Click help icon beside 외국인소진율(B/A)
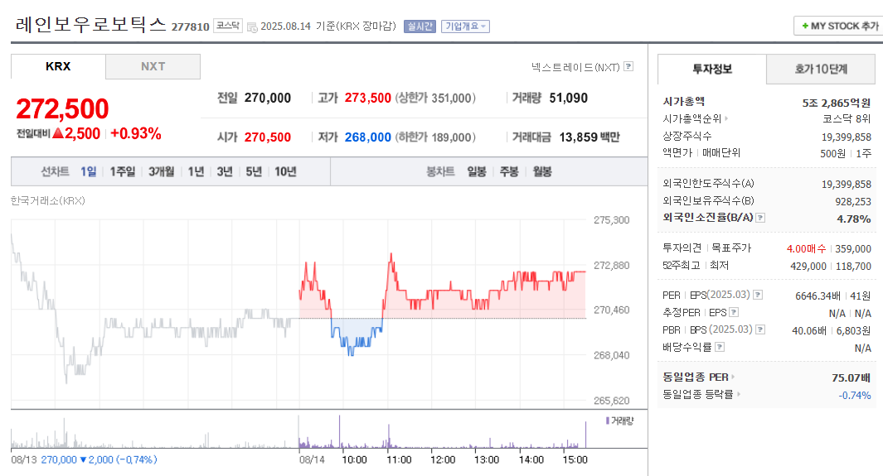 tap(760, 218)
